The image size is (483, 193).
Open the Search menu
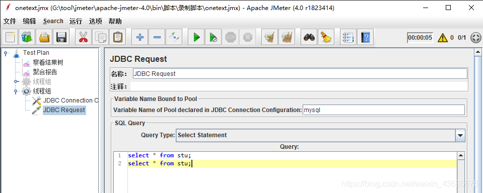tap(53, 21)
